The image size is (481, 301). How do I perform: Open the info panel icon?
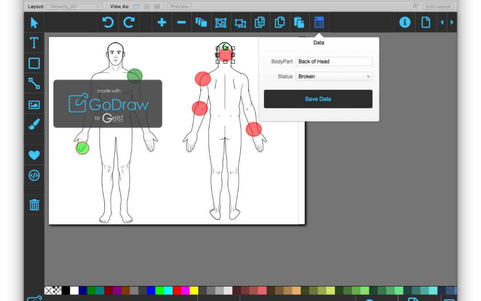[x=405, y=22]
